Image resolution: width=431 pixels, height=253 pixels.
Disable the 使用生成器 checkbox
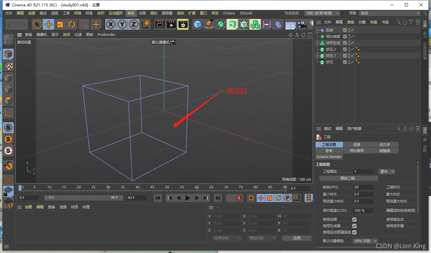[354, 226]
